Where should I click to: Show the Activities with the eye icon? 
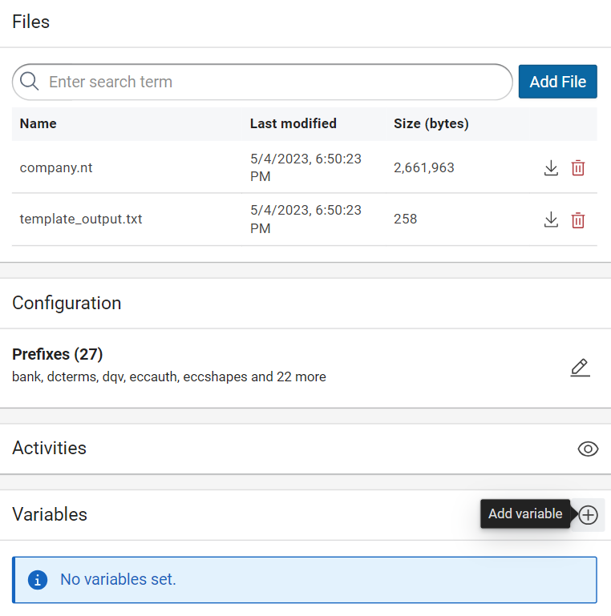point(588,449)
